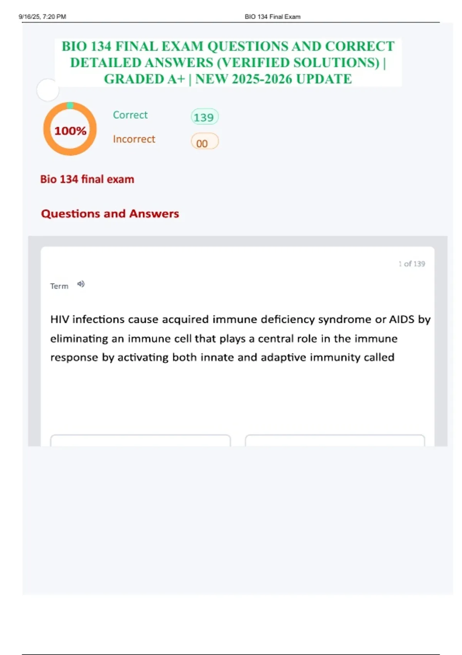462x655 pixels.
Task: Click the BIO 134 Final Exam page header
Action: coord(273,17)
